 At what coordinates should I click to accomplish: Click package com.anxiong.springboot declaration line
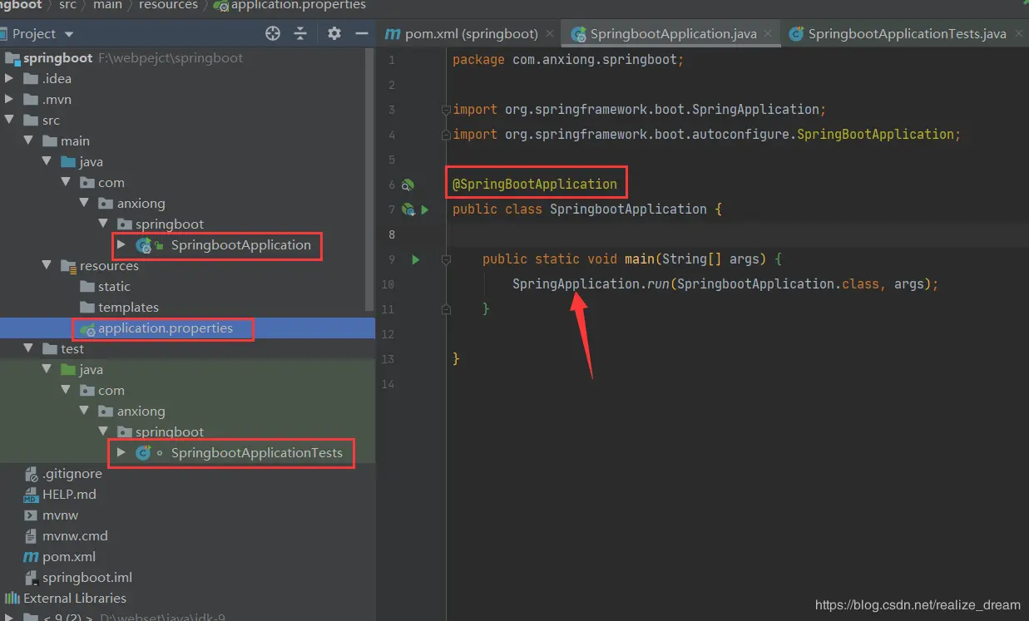[568, 60]
